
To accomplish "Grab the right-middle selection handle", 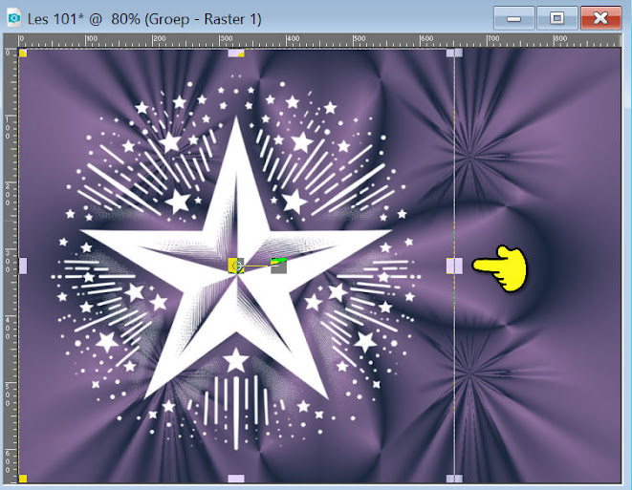I will point(455,266).
